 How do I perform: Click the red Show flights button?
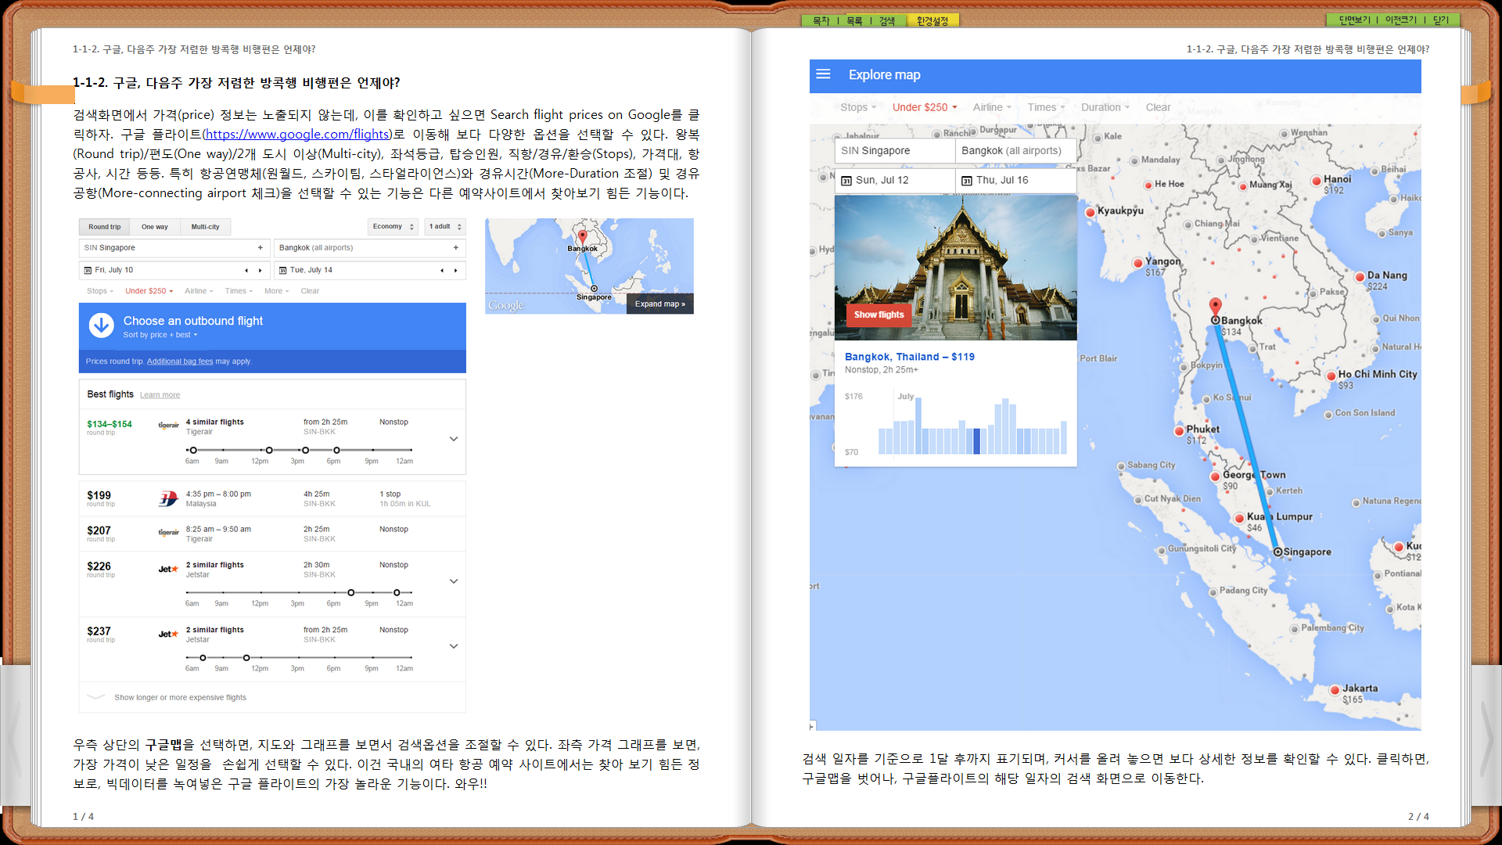(x=879, y=315)
